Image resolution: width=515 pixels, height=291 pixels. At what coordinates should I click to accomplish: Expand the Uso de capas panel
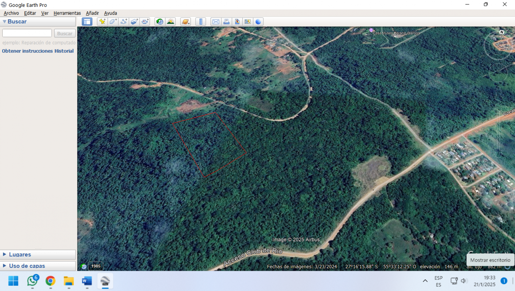click(x=27, y=266)
